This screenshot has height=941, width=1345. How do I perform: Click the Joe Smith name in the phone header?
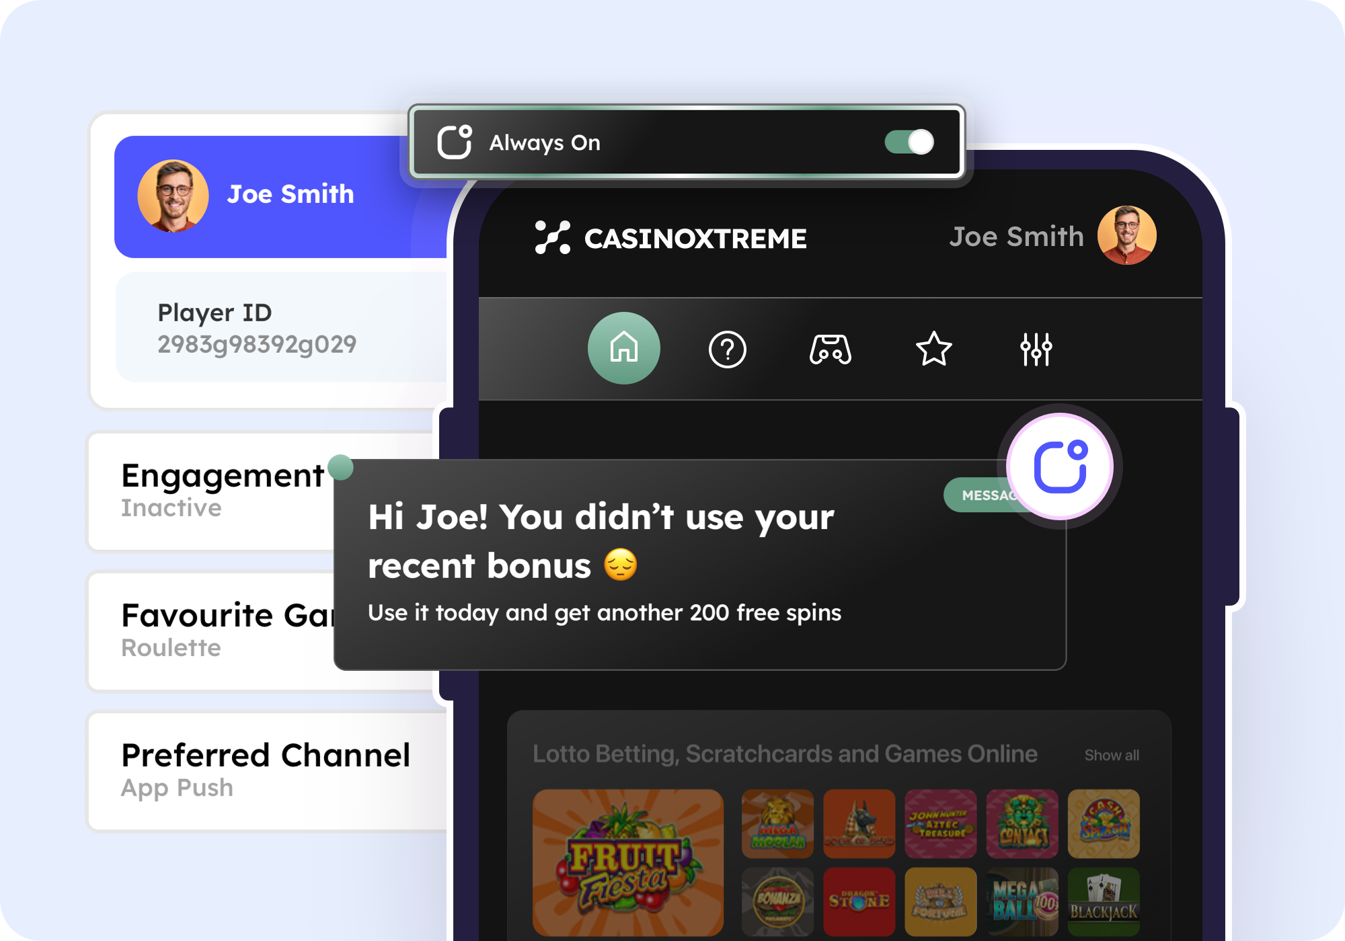pos(1016,237)
